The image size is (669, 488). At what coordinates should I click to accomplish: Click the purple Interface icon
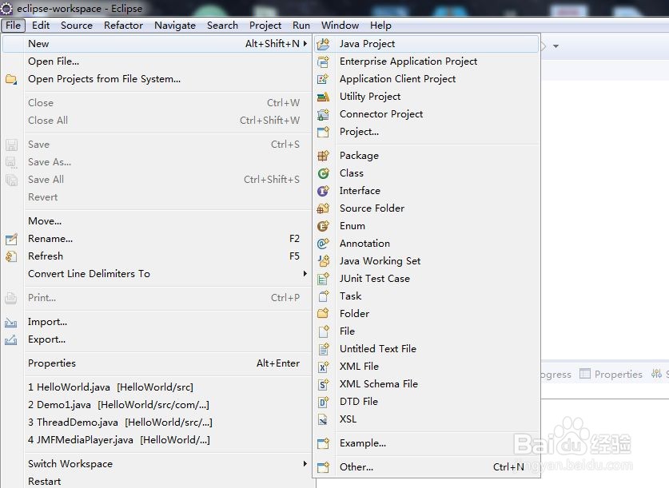pyautogui.click(x=324, y=191)
